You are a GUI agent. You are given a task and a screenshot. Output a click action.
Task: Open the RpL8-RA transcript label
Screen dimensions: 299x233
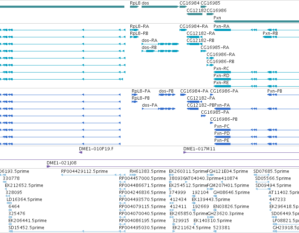click(x=139, y=26)
